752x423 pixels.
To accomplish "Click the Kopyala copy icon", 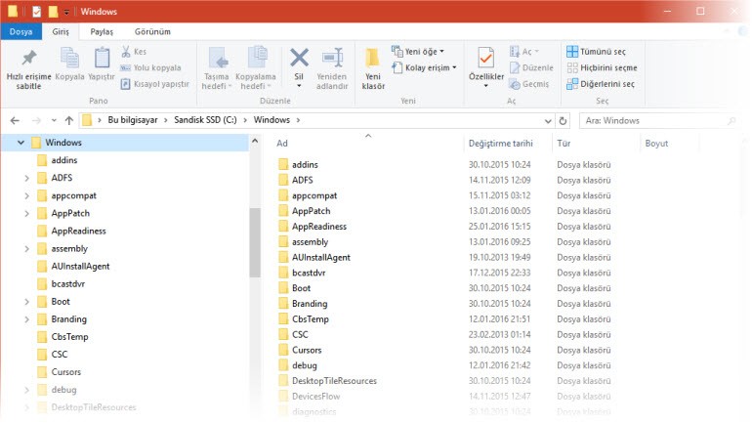I will (69, 59).
